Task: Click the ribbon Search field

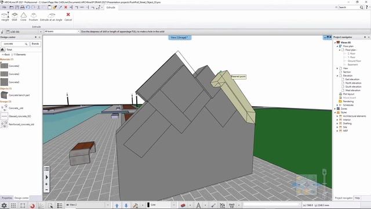Action: pyautogui.click(x=349, y=8)
